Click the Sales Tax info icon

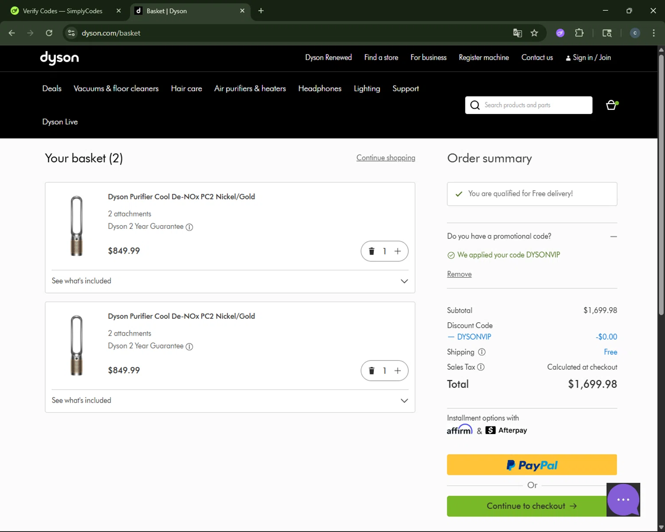coord(481,367)
